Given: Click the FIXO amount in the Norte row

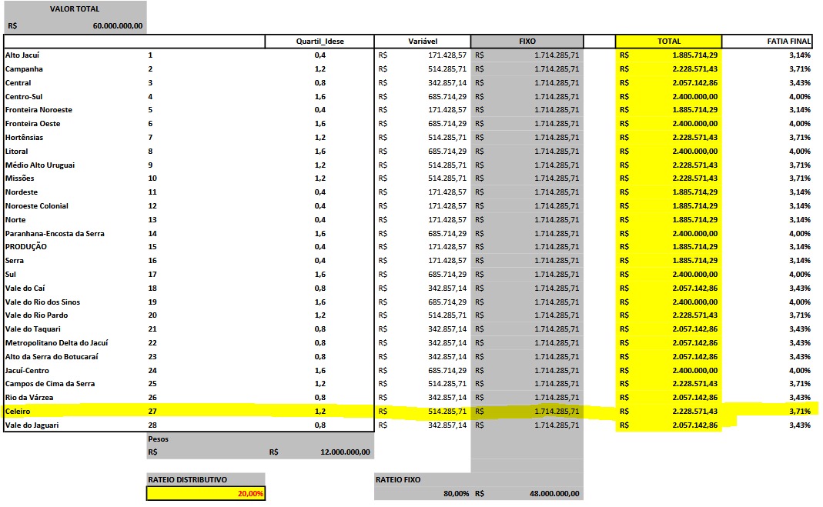Looking at the screenshot, I should point(557,220).
